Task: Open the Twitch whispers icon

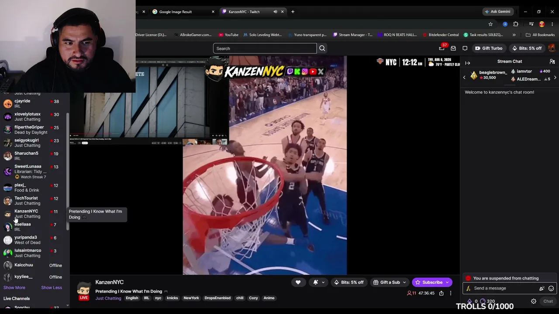Action: [x=465, y=48]
